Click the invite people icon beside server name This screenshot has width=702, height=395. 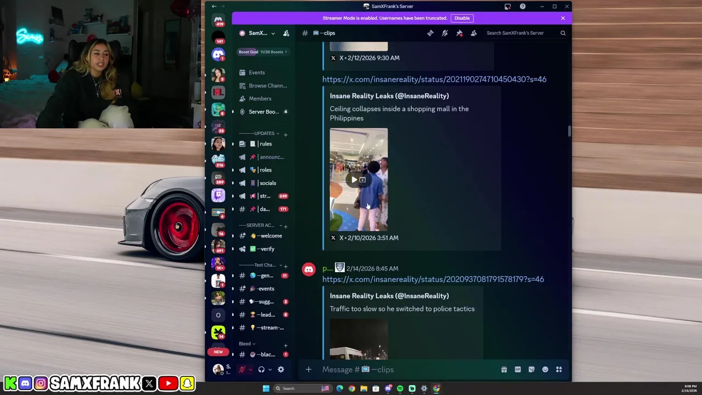(x=286, y=33)
